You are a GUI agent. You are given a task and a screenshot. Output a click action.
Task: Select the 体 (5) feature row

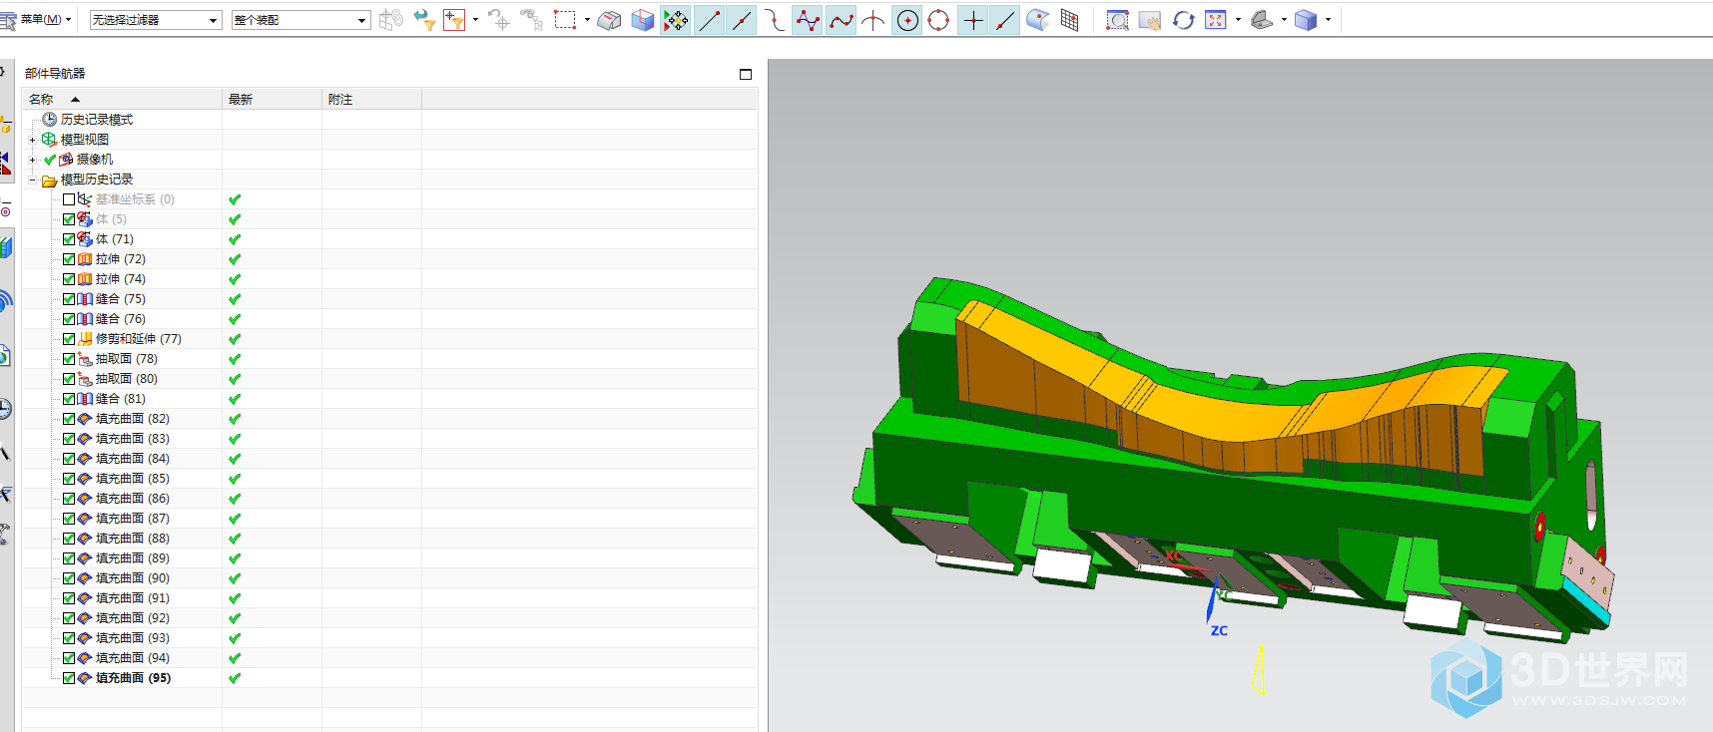point(389,219)
